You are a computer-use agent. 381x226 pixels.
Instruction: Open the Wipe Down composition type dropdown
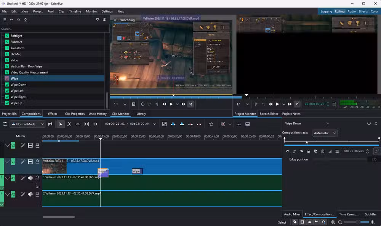point(307,124)
